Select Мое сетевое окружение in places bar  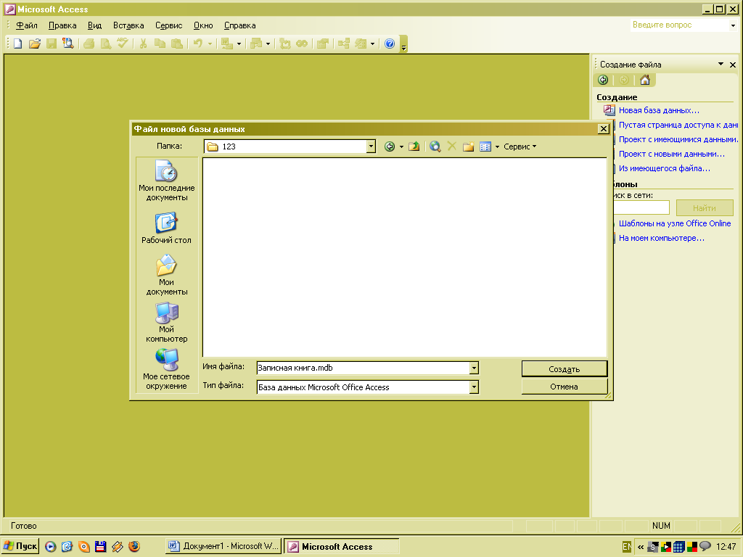coord(166,369)
